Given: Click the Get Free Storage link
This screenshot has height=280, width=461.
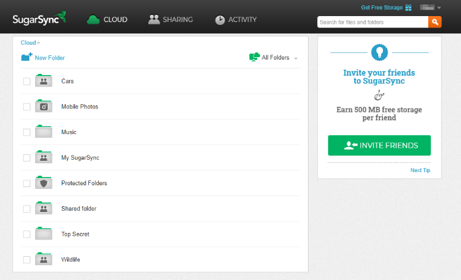Looking at the screenshot, I should [x=382, y=8].
